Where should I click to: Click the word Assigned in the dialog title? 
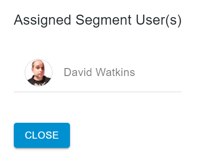click(x=42, y=20)
